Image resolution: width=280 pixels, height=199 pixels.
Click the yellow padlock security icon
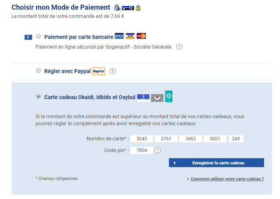pyautogui.click(x=138, y=8)
